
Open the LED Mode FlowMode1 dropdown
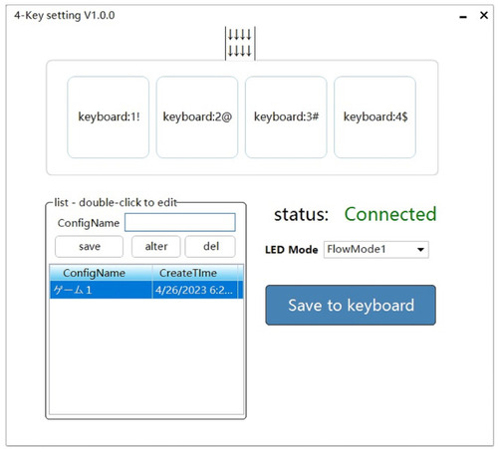click(x=376, y=250)
